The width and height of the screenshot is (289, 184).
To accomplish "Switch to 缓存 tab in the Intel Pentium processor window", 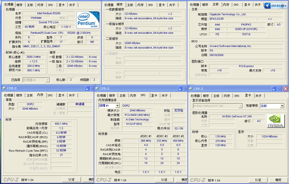I will pos(19,5).
